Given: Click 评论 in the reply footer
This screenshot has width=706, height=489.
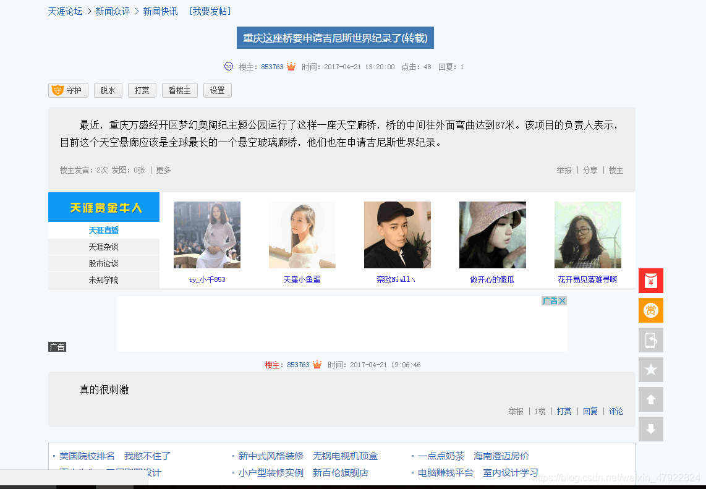Looking at the screenshot, I should (x=616, y=411).
